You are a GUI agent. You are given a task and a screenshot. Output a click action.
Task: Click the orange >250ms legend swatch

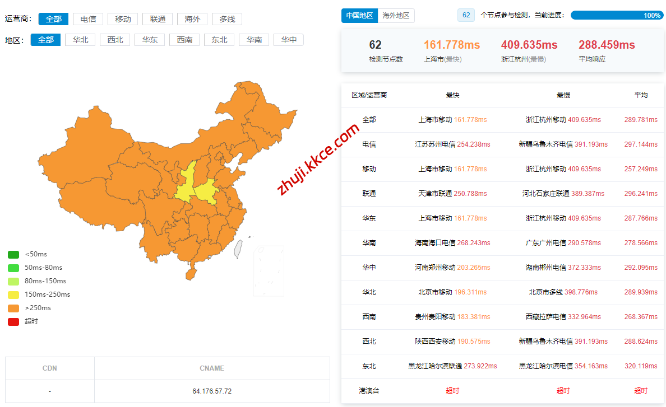click(13, 308)
